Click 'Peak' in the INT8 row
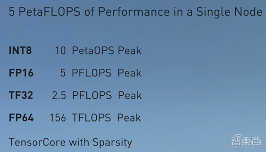The image size is (266, 152). pos(130,50)
